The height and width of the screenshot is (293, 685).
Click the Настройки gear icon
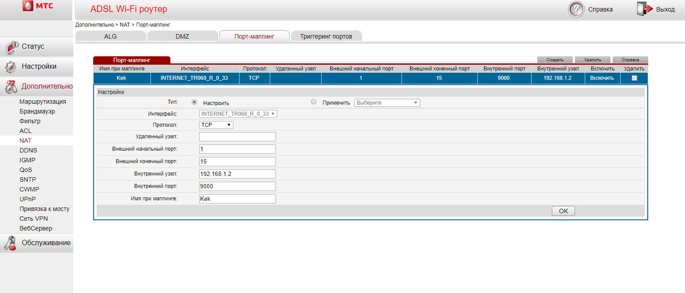(11, 67)
